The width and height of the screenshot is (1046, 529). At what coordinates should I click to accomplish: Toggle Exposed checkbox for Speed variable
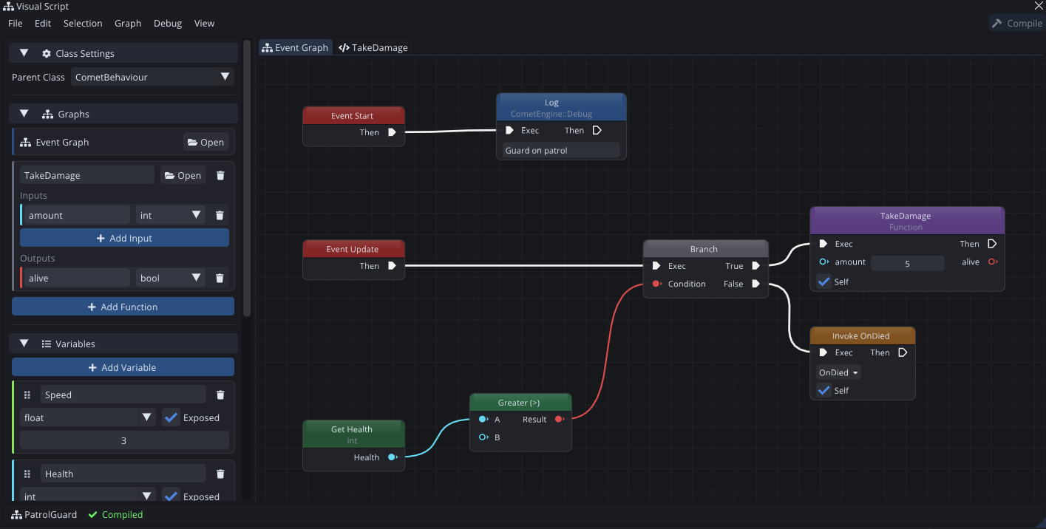pyautogui.click(x=171, y=417)
